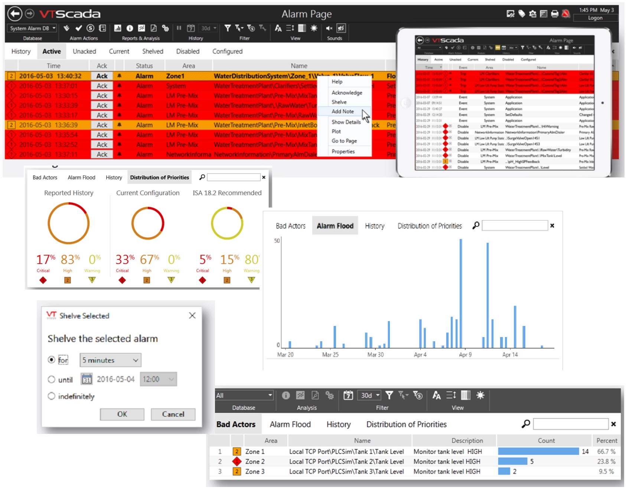
Task: Click the Time column header in alarm list
Action: (53, 66)
